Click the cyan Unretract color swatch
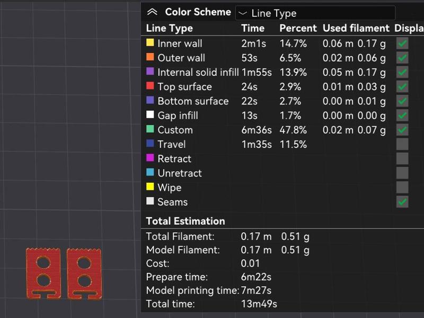424x318 pixels. coord(150,172)
